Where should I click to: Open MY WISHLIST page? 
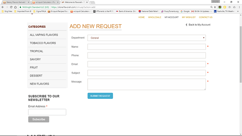pyautogui.click(x=189, y=17)
